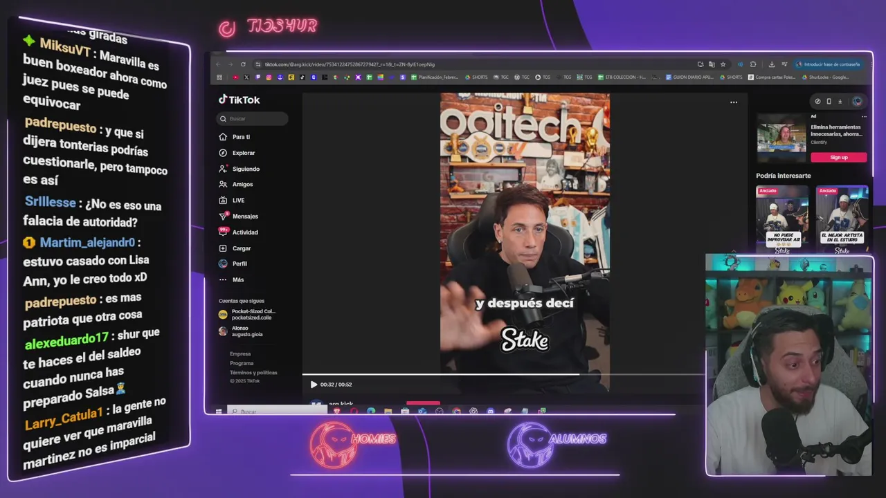The width and height of the screenshot is (886, 498).
Task: Open Actividad notifications in TikTok sidebar
Action: 238,232
